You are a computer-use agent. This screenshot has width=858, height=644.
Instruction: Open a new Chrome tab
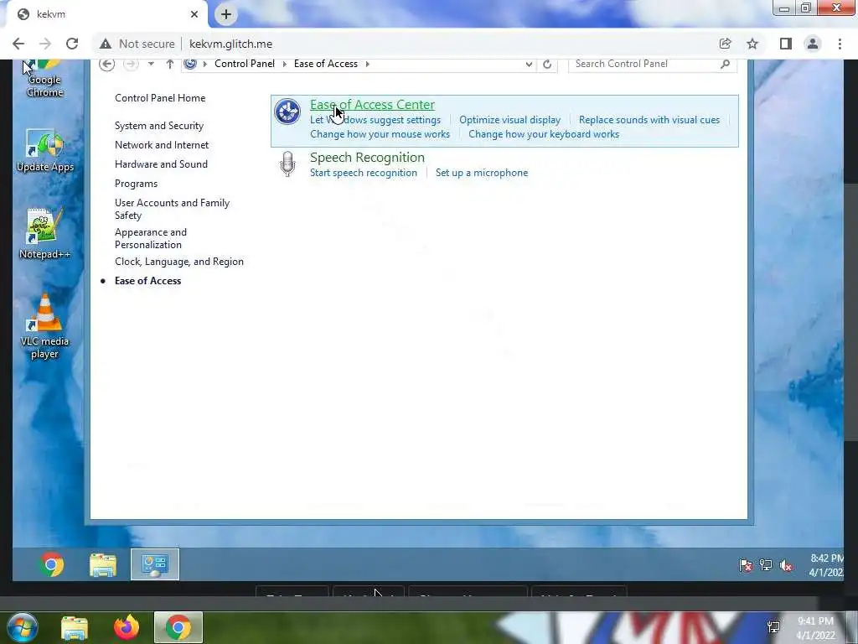[x=226, y=14]
